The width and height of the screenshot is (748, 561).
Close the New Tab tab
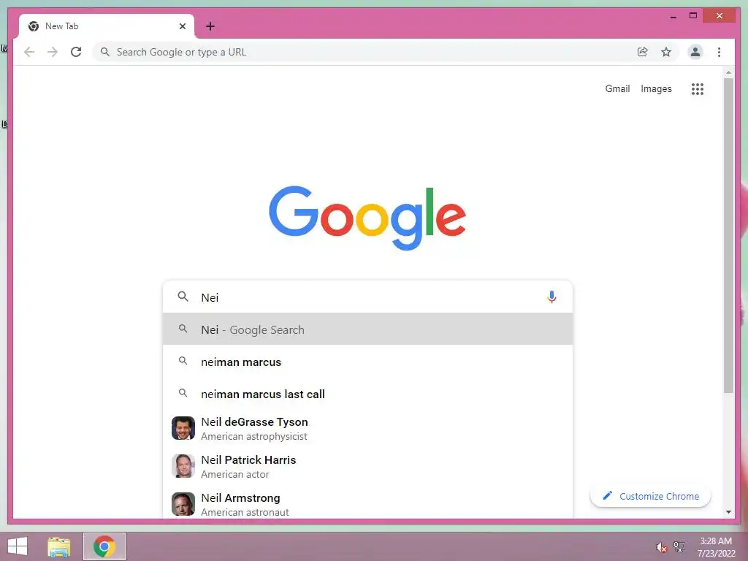[x=182, y=26]
